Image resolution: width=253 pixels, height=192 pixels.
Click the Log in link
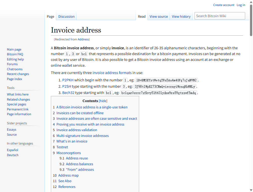241,5
